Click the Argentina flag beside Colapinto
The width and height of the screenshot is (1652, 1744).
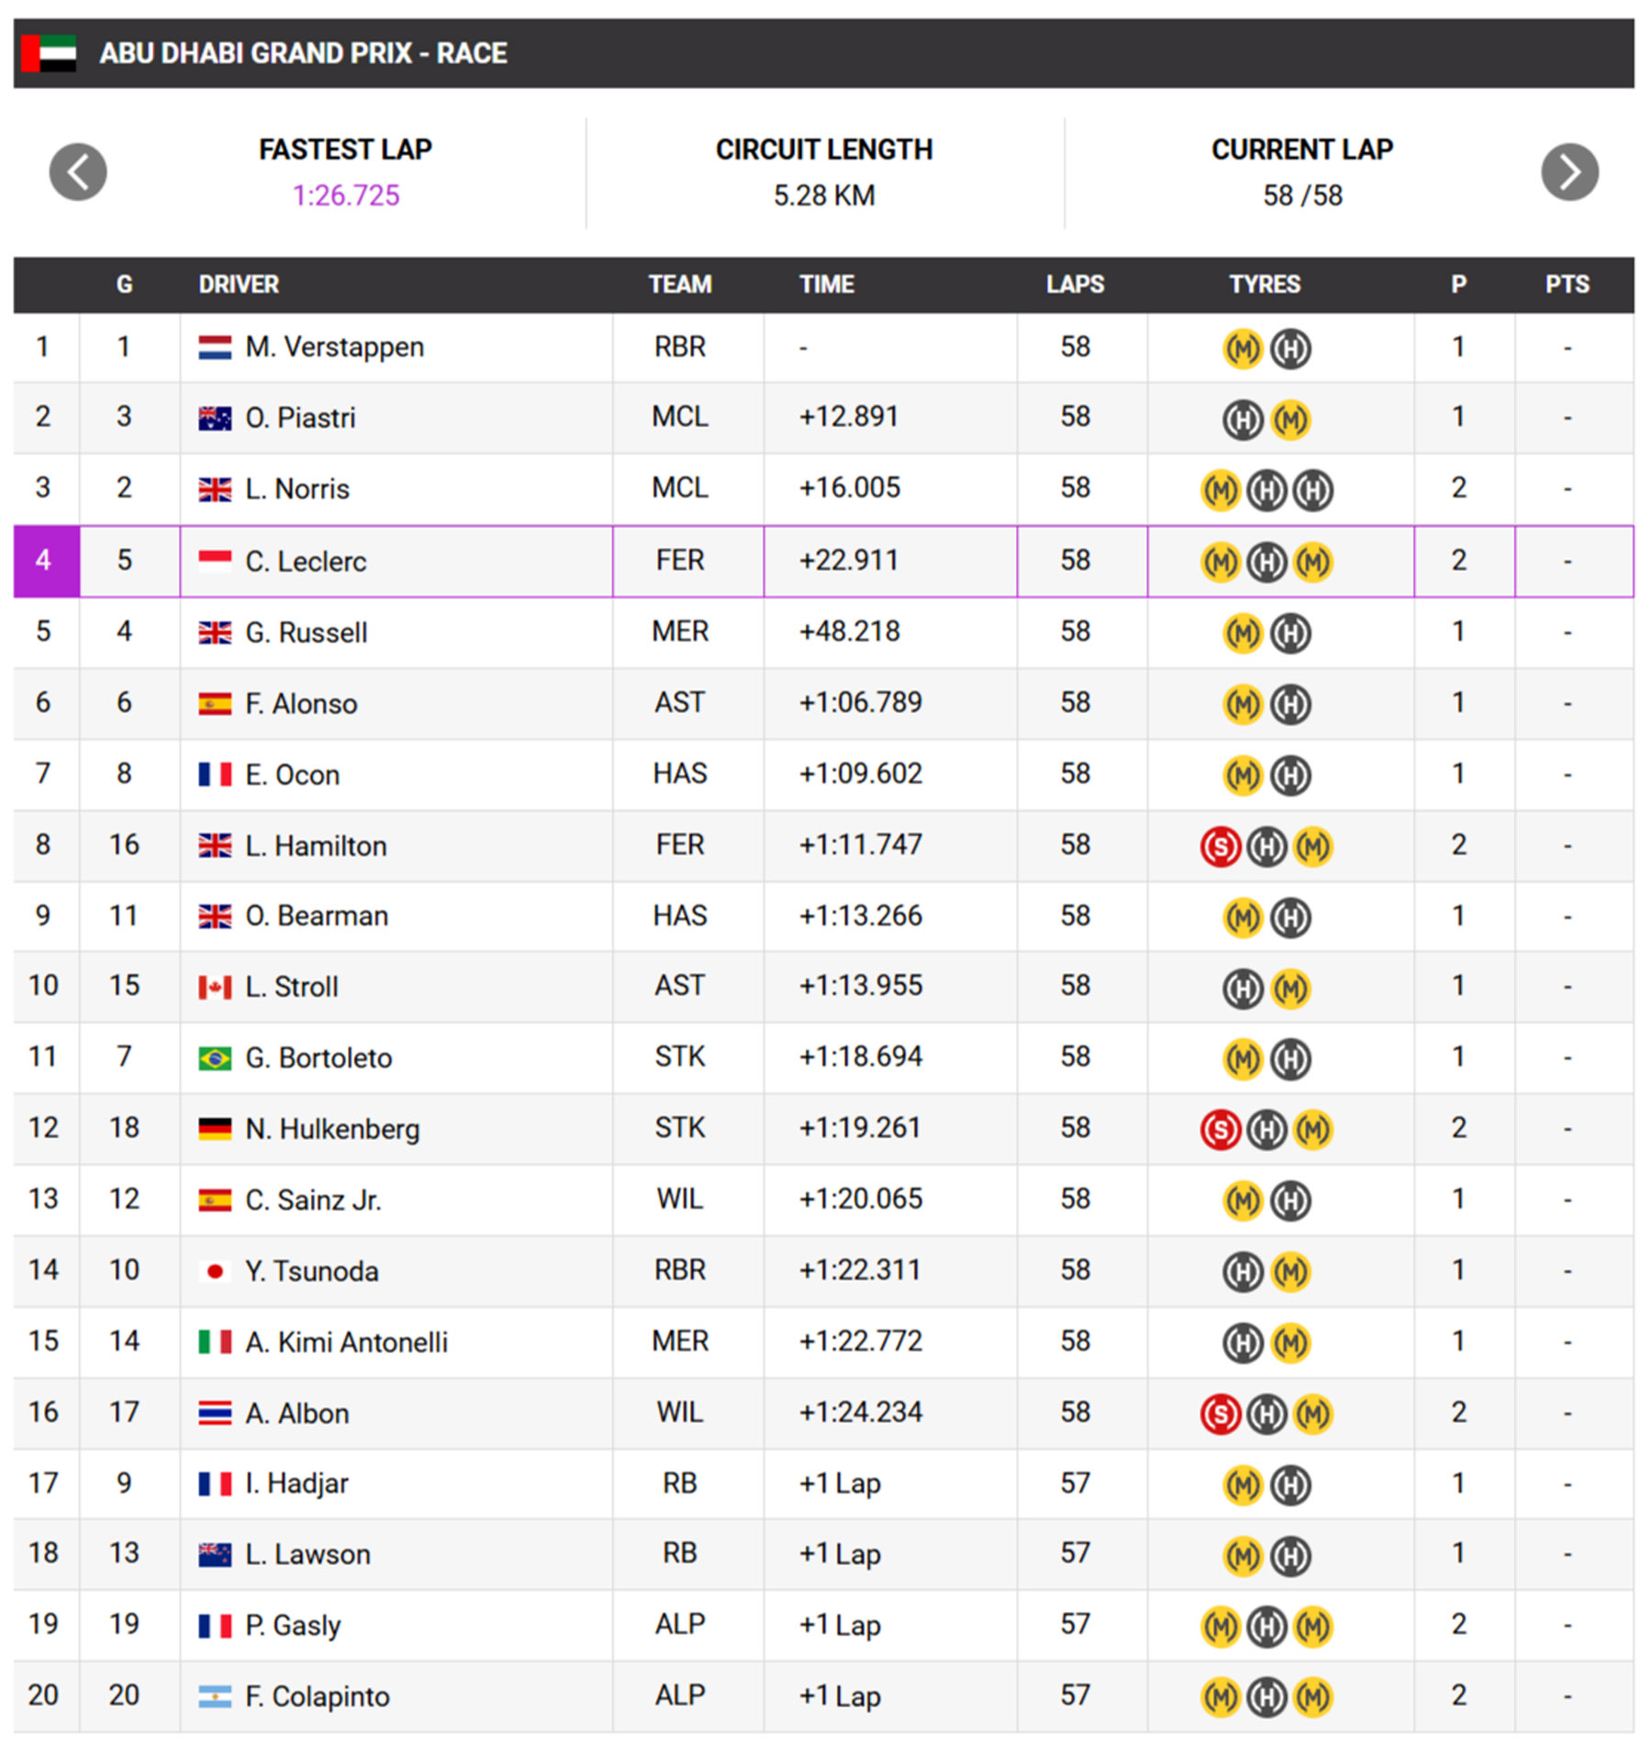click(215, 1697)
